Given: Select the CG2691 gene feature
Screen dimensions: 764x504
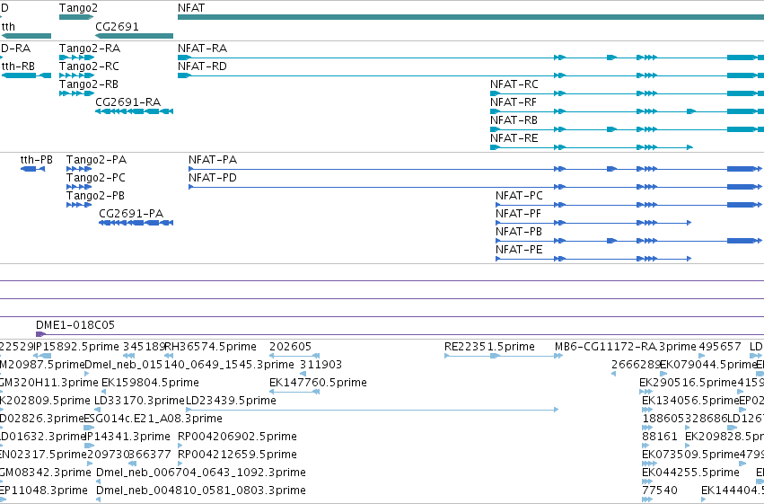Looking at the screenshot, I should point(134,36).
